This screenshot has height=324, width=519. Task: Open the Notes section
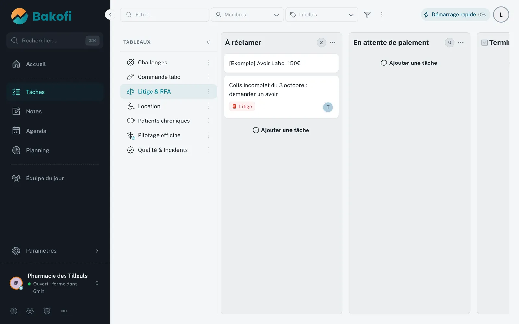55,111
